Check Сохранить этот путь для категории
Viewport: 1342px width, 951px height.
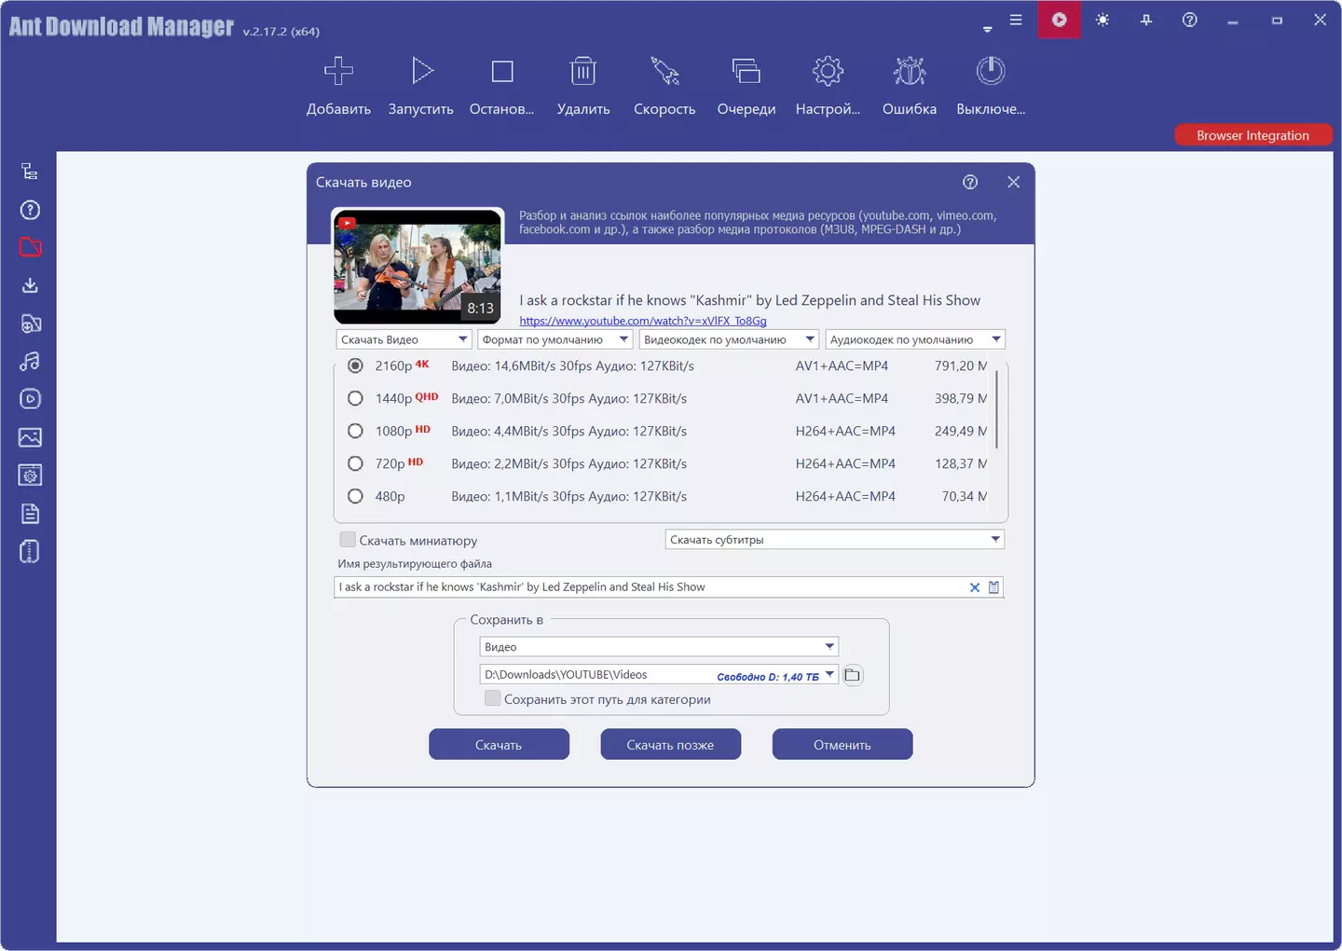pyautogui.click(x=493, y=698)
